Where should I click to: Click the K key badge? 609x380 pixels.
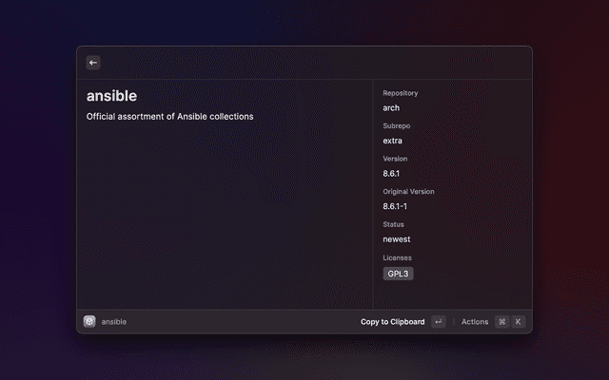click(x=519, y=322)
